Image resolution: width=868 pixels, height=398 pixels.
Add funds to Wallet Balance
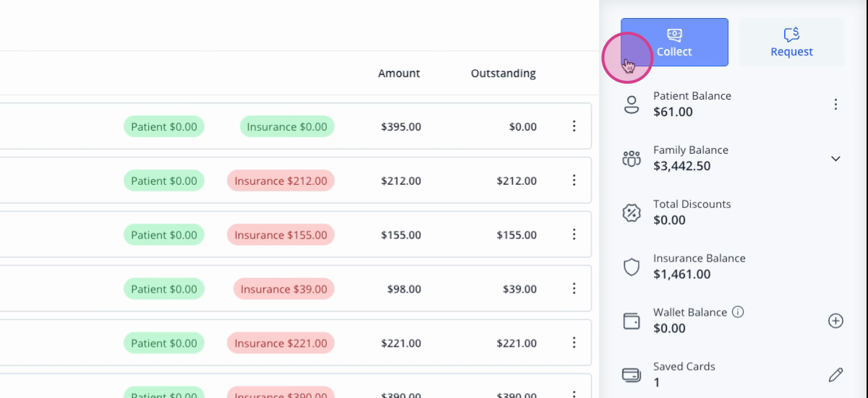(x=835, y=321)
